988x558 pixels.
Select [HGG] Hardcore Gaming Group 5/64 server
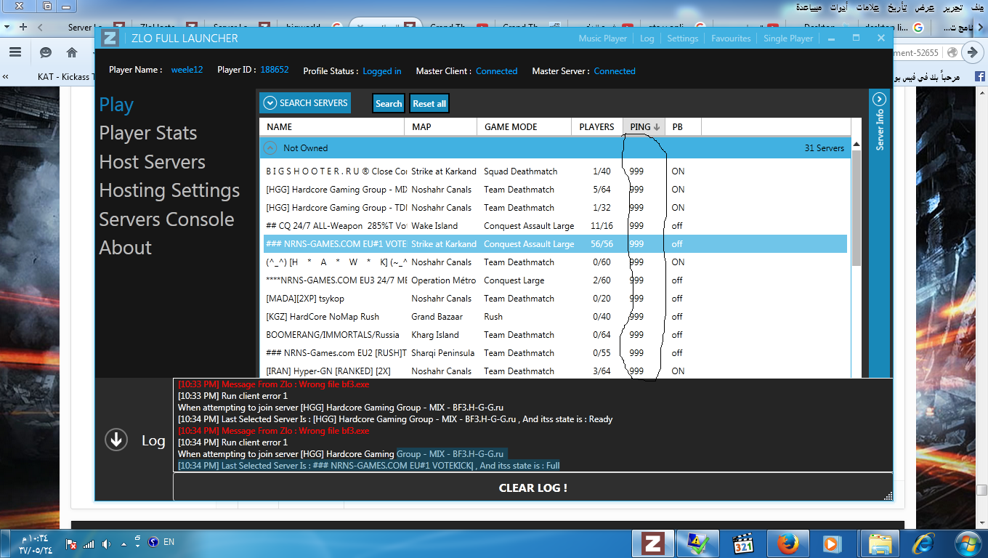coord(554,190)
